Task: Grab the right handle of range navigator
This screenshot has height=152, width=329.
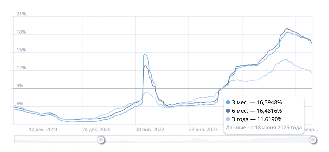Action: pyautogui.click(x=313, y=140)
